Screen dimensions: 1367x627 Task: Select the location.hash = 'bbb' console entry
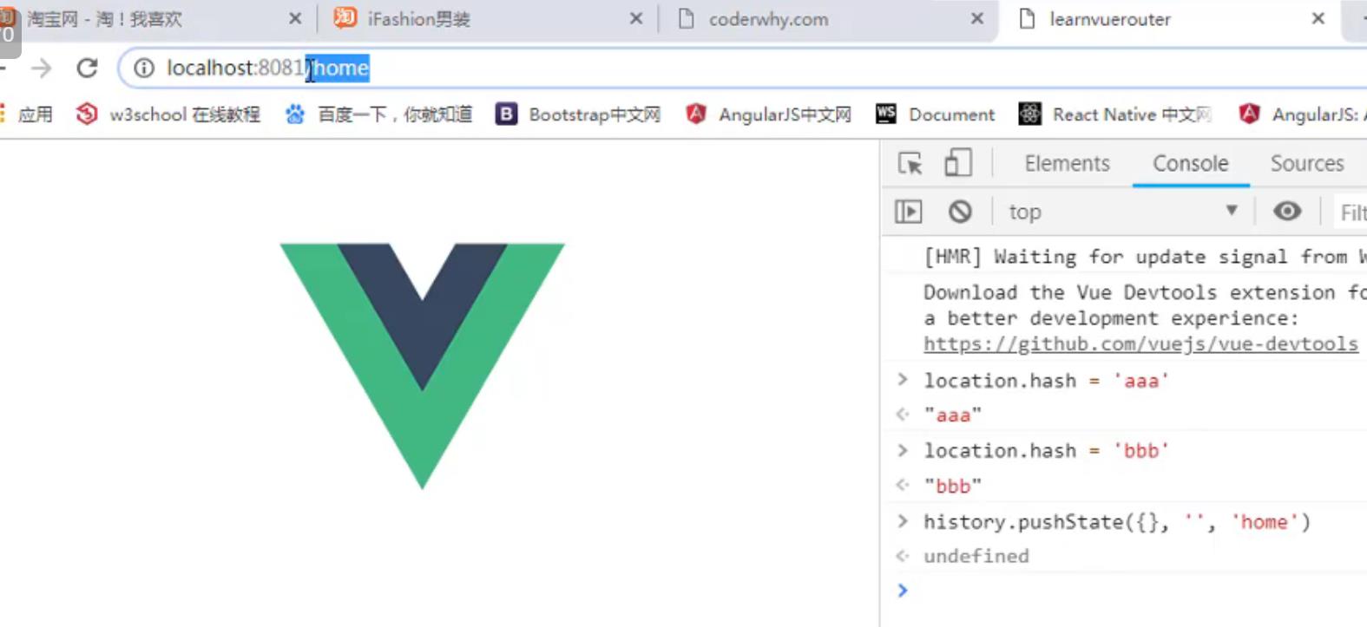pyautogui.click(x=1046, y=450)
